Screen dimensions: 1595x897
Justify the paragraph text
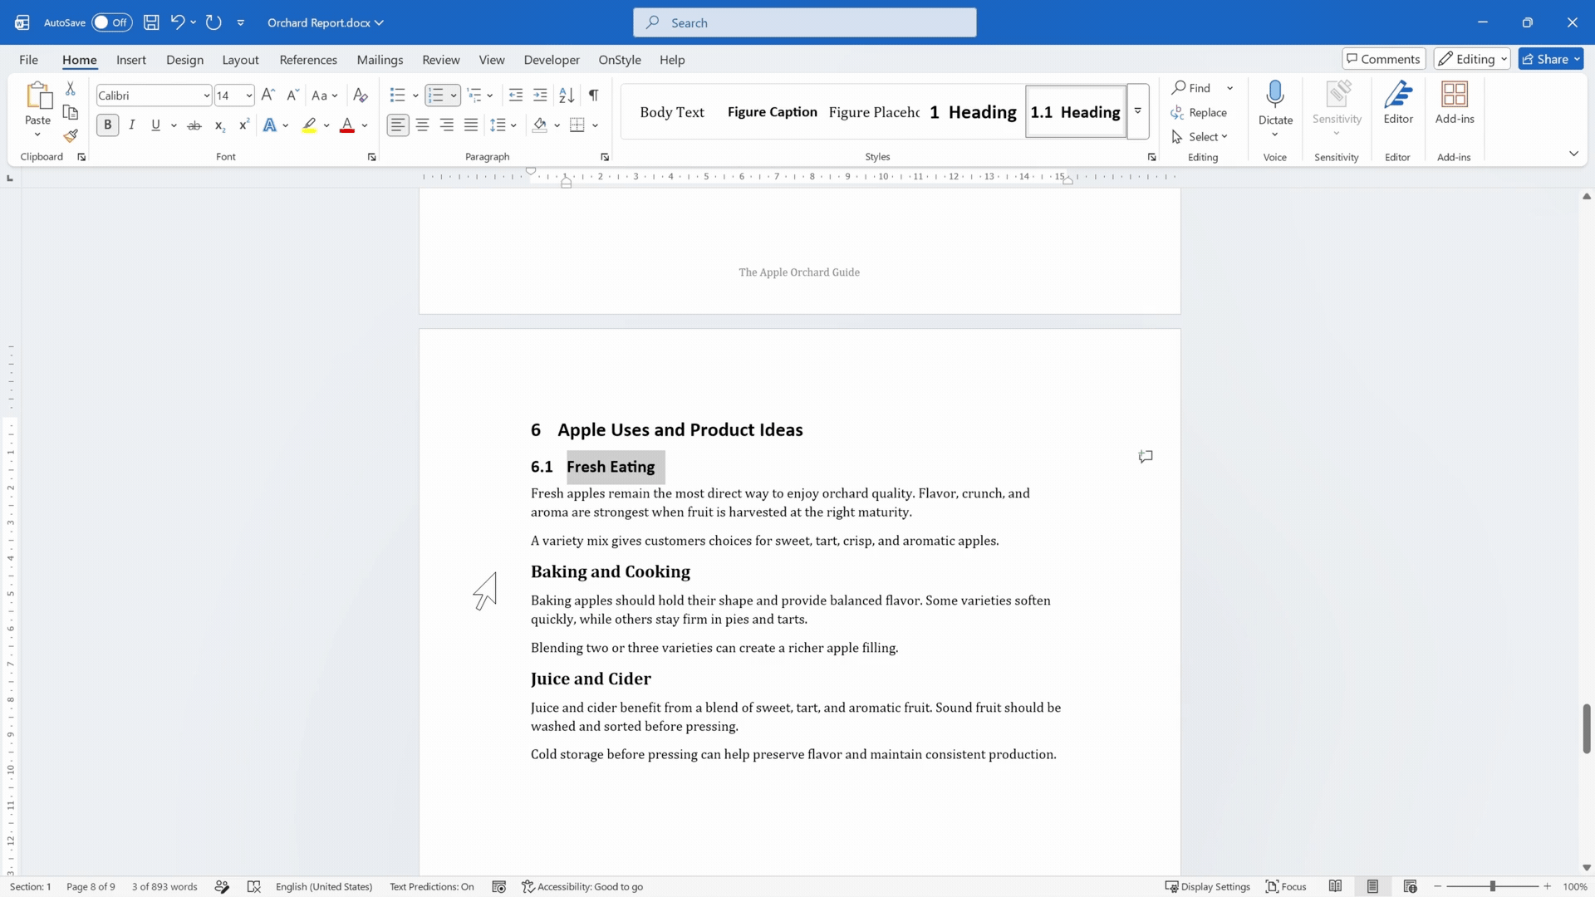[x=471, y=125]
